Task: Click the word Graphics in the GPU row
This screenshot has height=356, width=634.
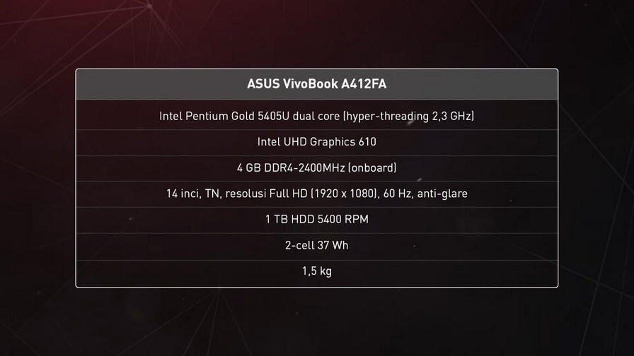Action: pos(326,142)
